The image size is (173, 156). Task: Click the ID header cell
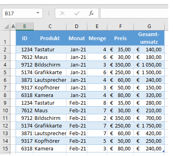tap(24, 38)
